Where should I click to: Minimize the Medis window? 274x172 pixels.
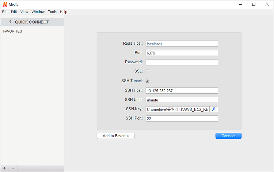(x=241, y=4)
